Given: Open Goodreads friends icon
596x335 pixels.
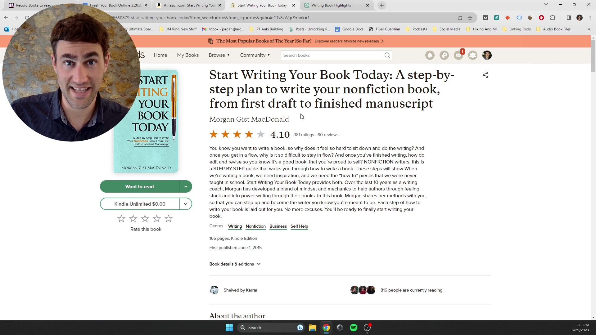Looking at the screenshot, I should [x=472, y=55].
